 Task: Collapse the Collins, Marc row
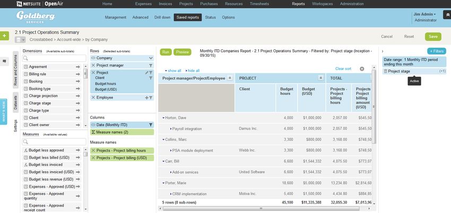click(163, 139)
